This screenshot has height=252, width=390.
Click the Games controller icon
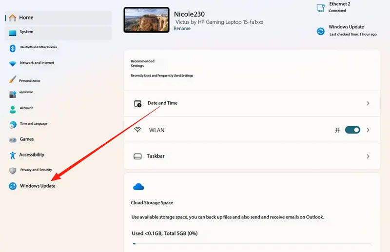pyautogui.click(x=13, y=140)
